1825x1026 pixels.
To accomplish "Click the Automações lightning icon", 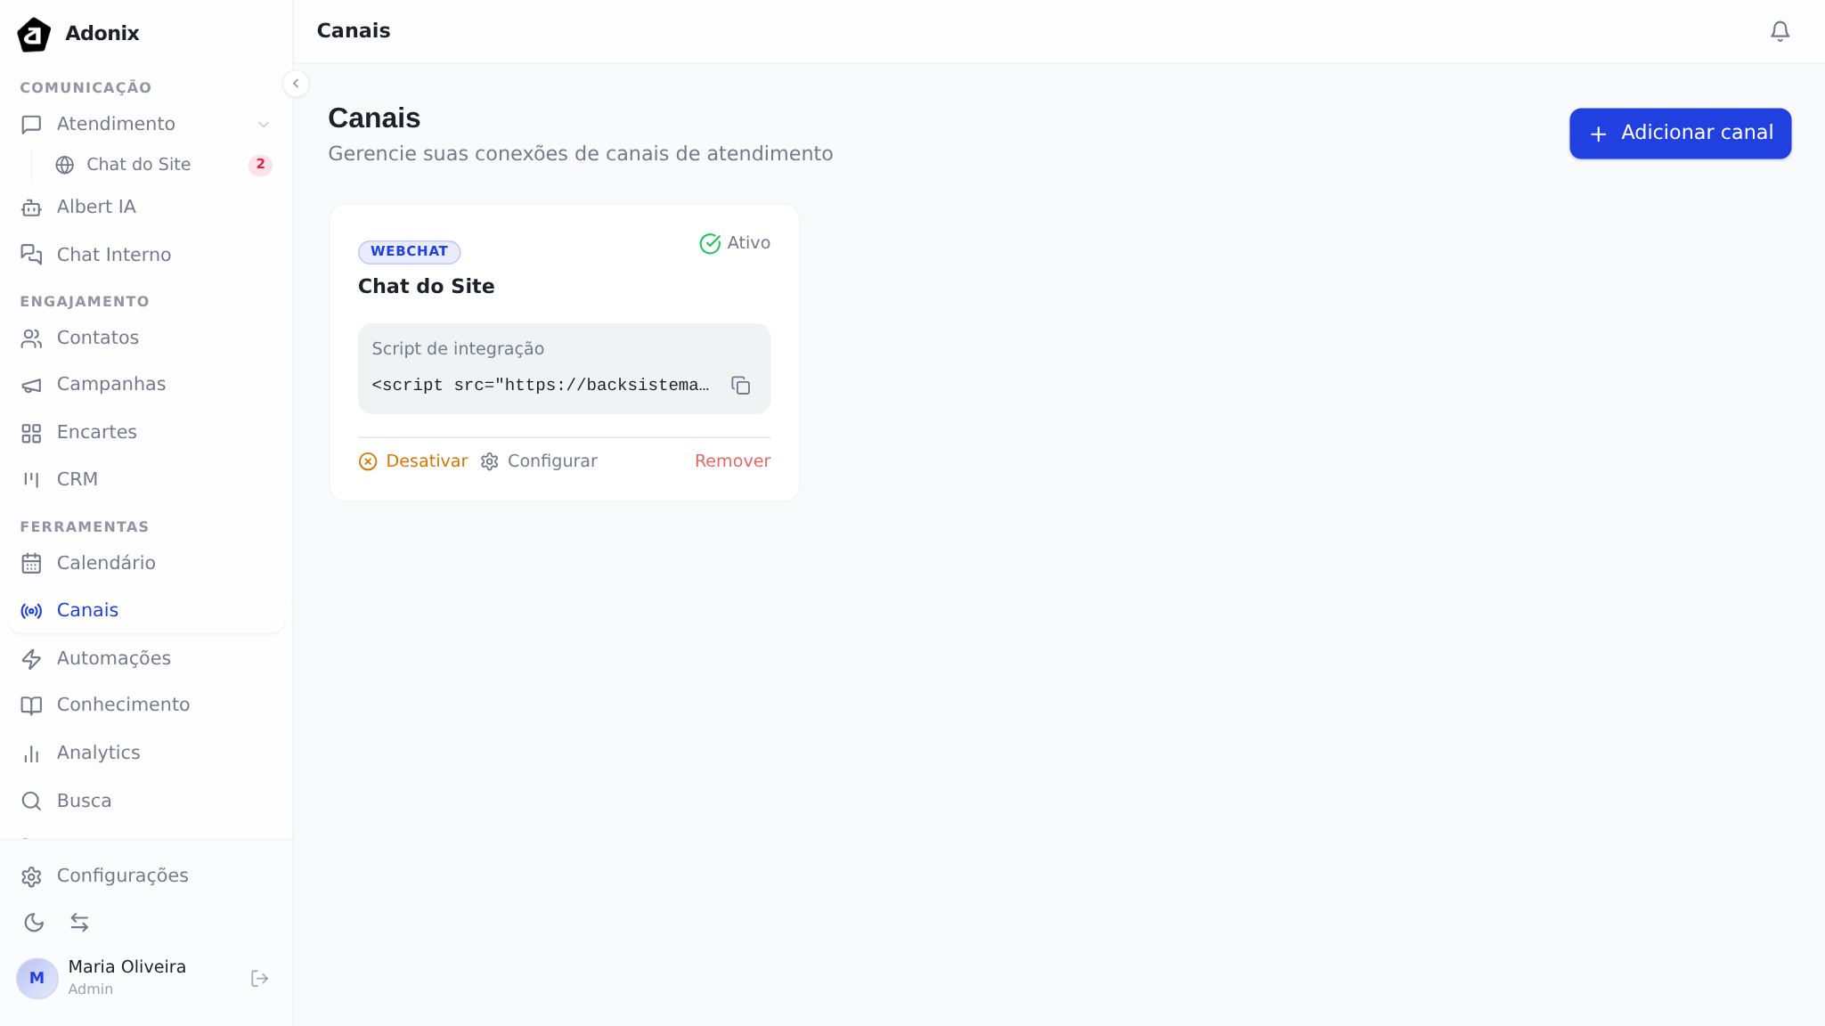I will pyautogui.click(x=31, y=659).
